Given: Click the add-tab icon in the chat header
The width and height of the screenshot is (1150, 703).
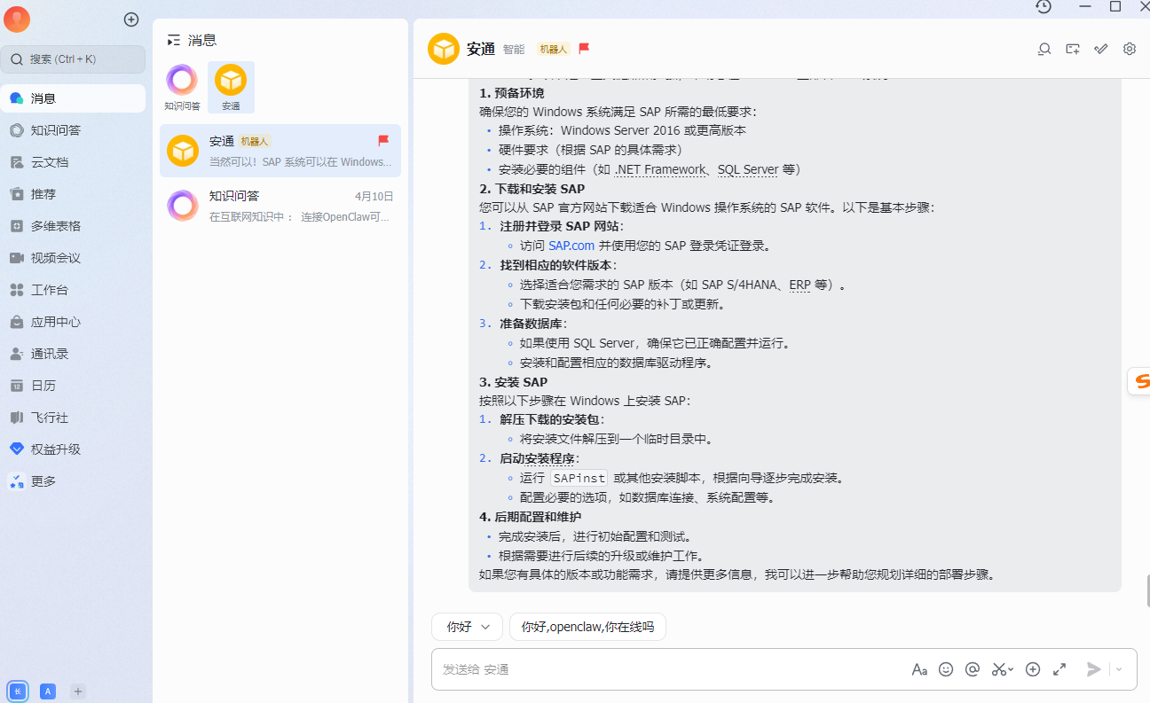Looking at the screenshot, I should (1073, 49).
